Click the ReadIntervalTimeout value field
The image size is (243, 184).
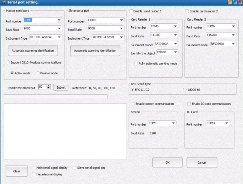(x=43, y=87)
